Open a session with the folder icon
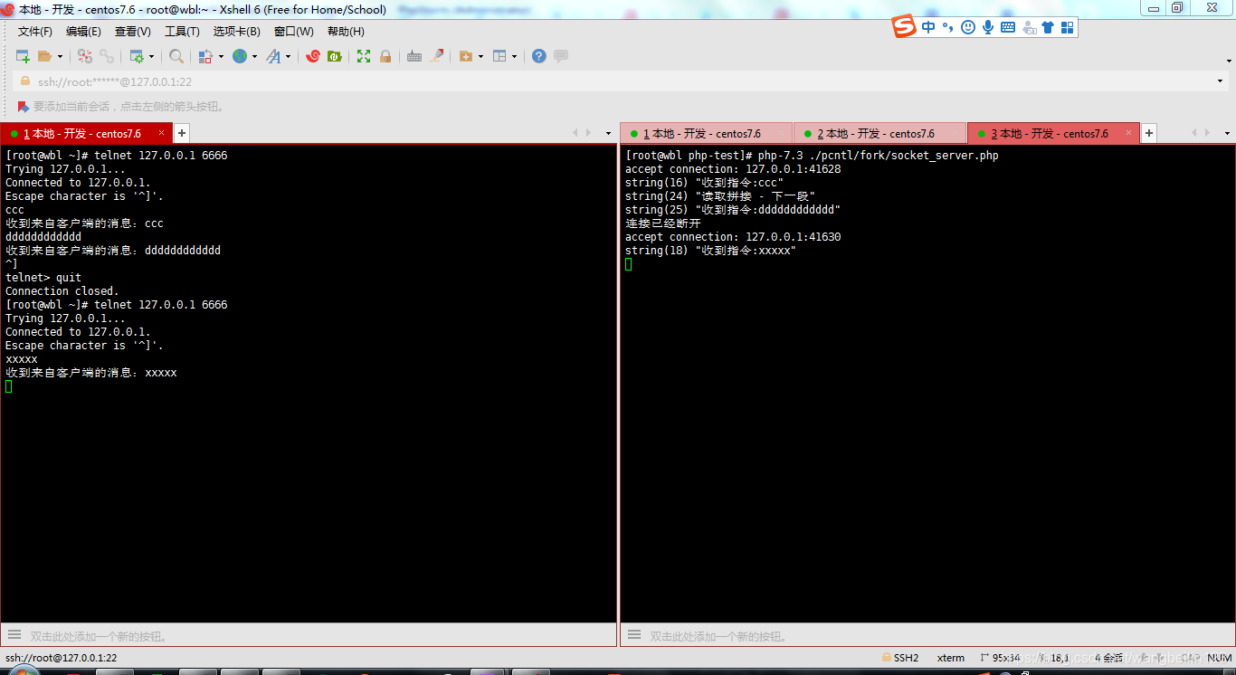The width and height of the screenshot is (1236, 675). (44, 56)
